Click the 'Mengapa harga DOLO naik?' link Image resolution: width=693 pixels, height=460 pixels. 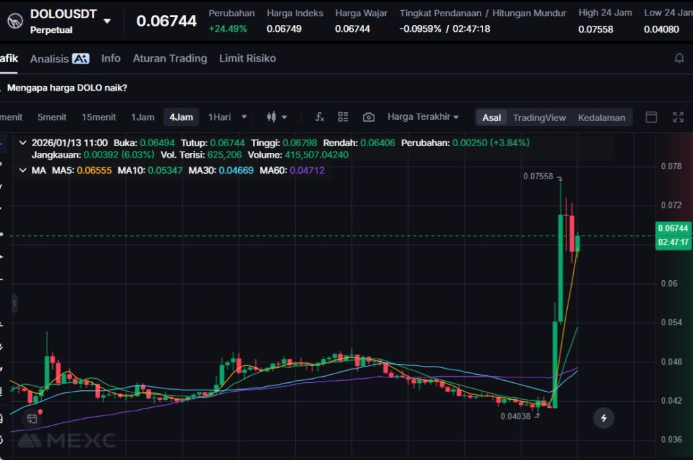67,88
